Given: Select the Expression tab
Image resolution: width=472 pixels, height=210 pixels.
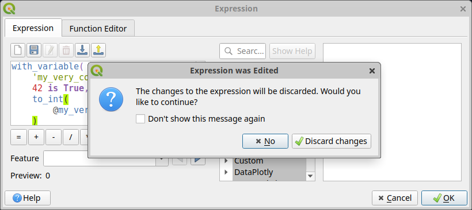Looking at the screenshot, I should [33, 28].
